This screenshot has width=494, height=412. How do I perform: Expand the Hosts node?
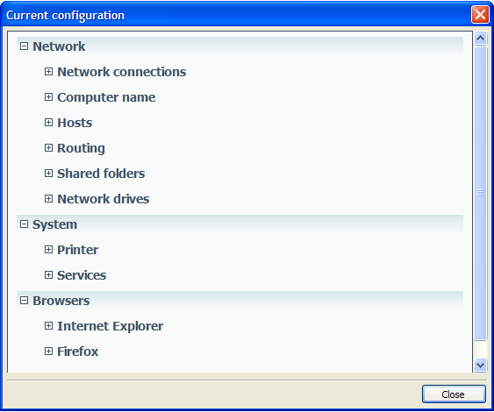pyautogui.click(x=48, y=123)
